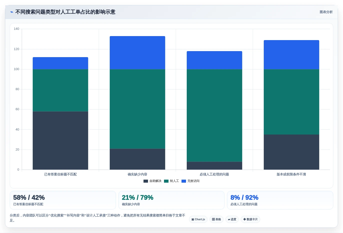The height and width of the screenshot is (233, 343).
Task: Toggle the 无效访问 legend item
Action: pyautogui.click(x=190, y=181)
